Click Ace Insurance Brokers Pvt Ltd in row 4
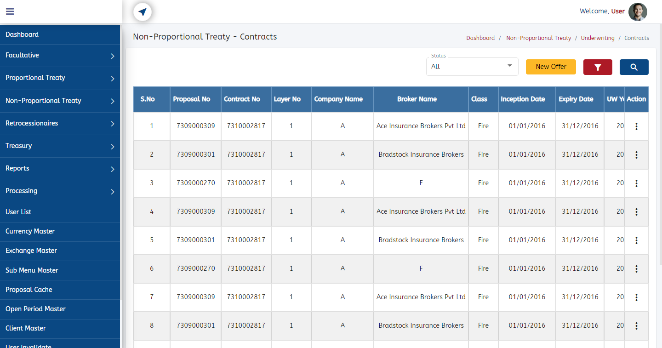This screenshot has height=348, width=662. click(421, 211)
